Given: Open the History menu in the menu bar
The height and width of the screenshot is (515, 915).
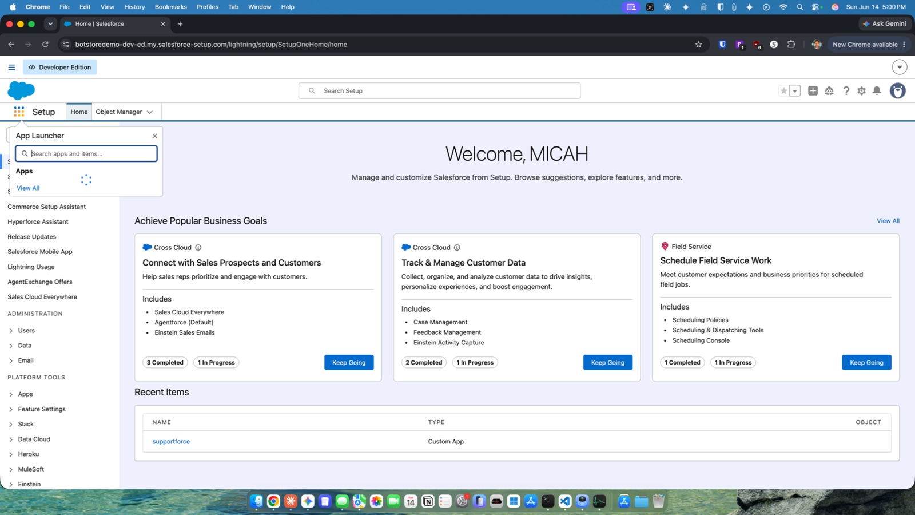Looking at the screenshot, I should [134, 7].
